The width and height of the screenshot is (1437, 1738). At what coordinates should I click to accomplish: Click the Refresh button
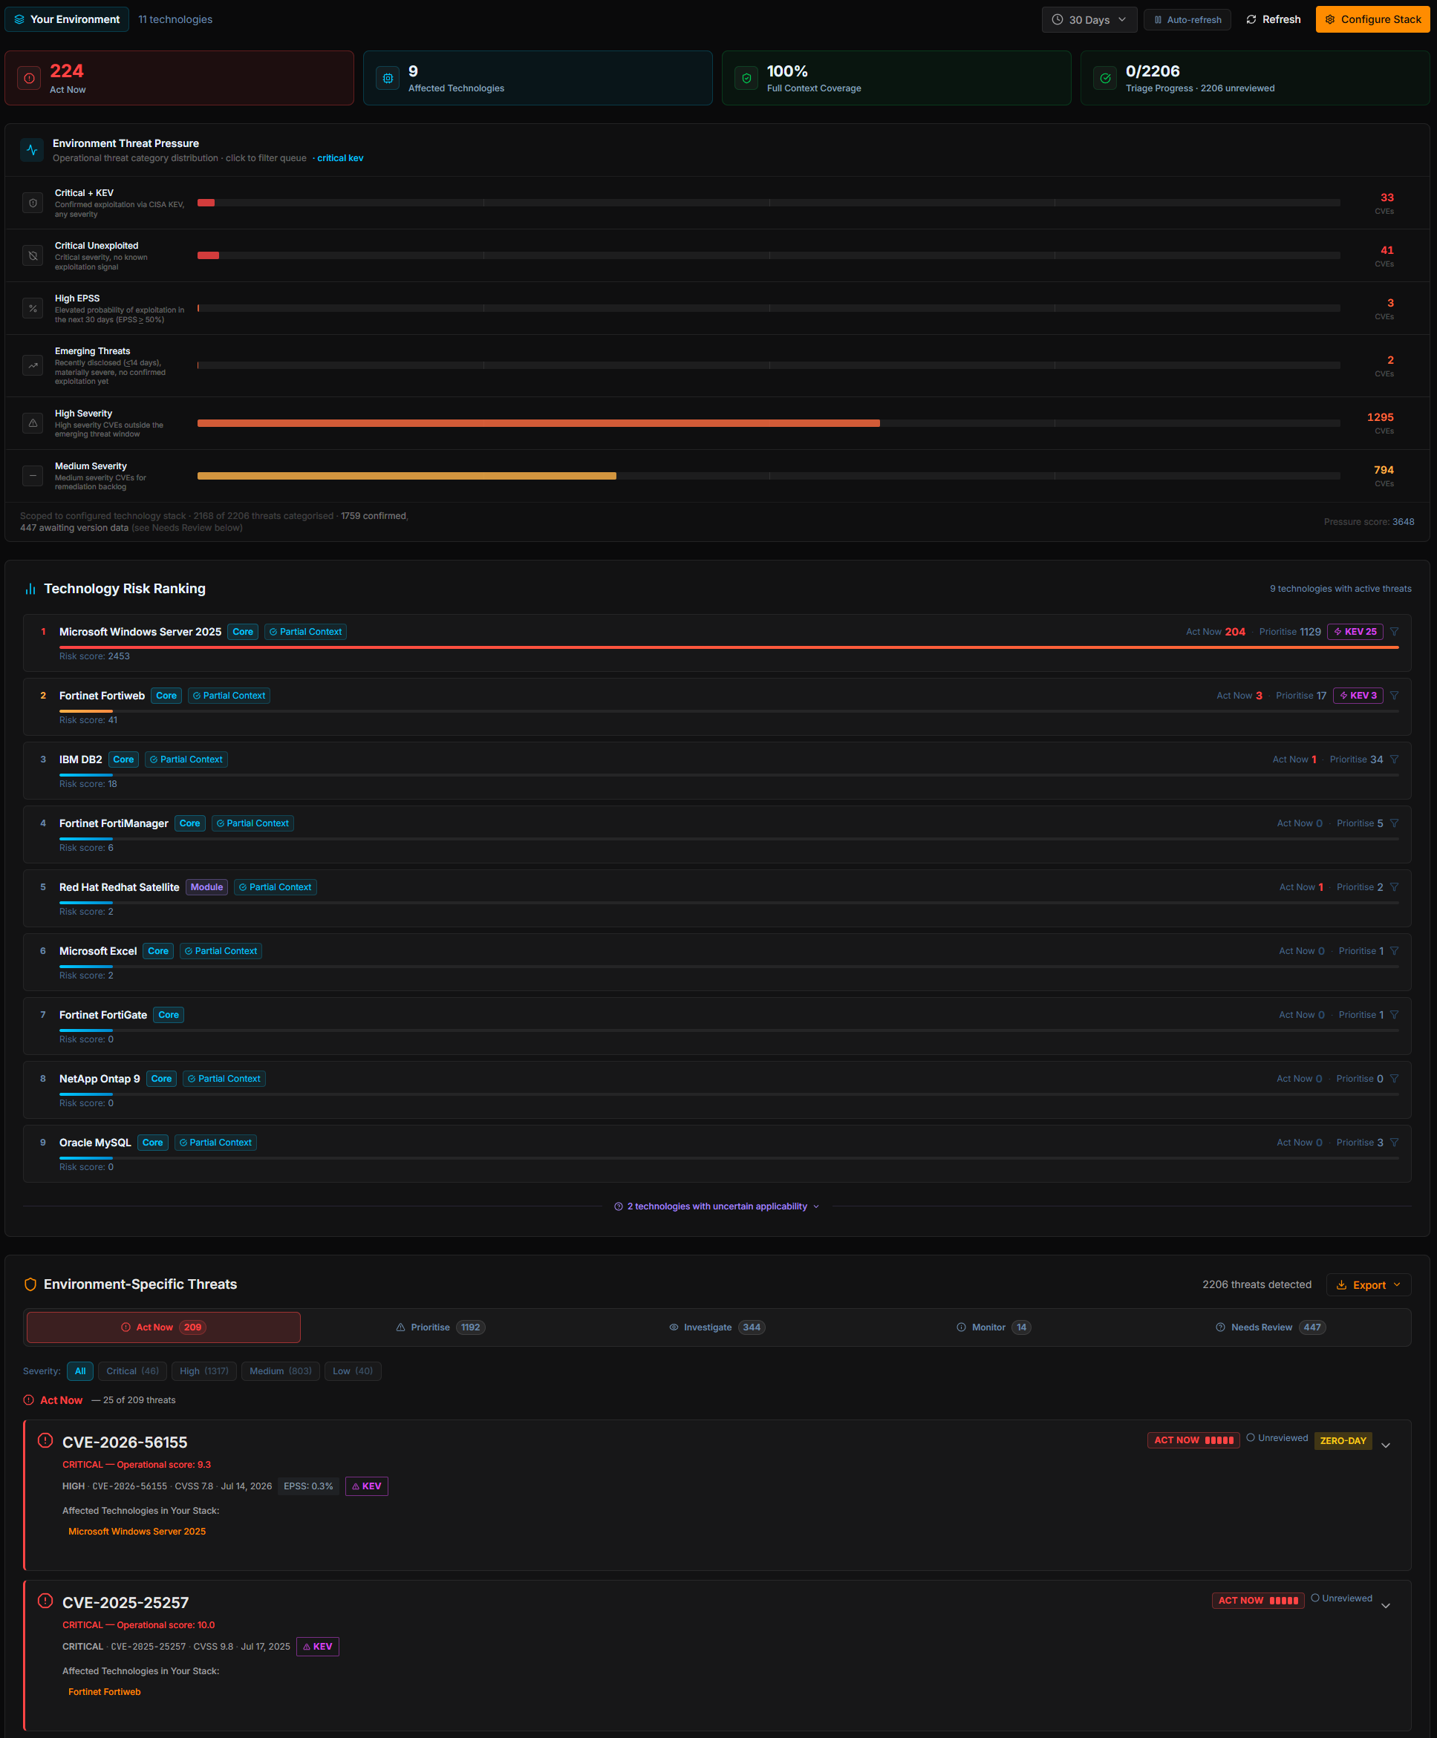[1273, 20]
